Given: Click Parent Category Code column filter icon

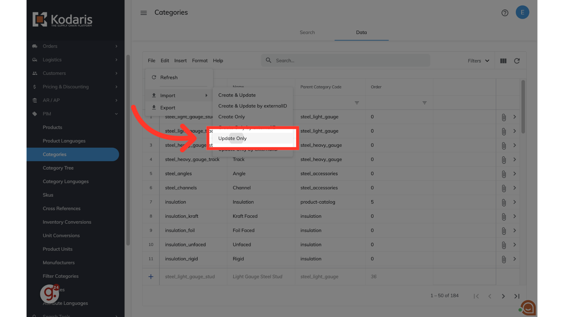Looking at the screenshot, I should click(357, 103).
